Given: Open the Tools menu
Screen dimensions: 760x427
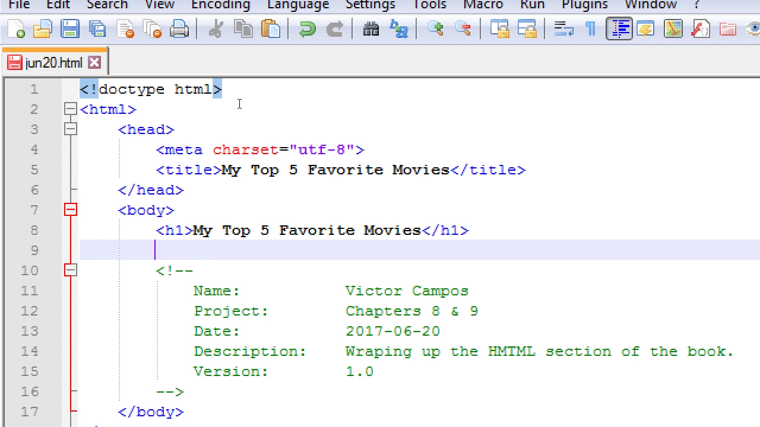Looking at the screenshot, I should click(x=429, y=5).
